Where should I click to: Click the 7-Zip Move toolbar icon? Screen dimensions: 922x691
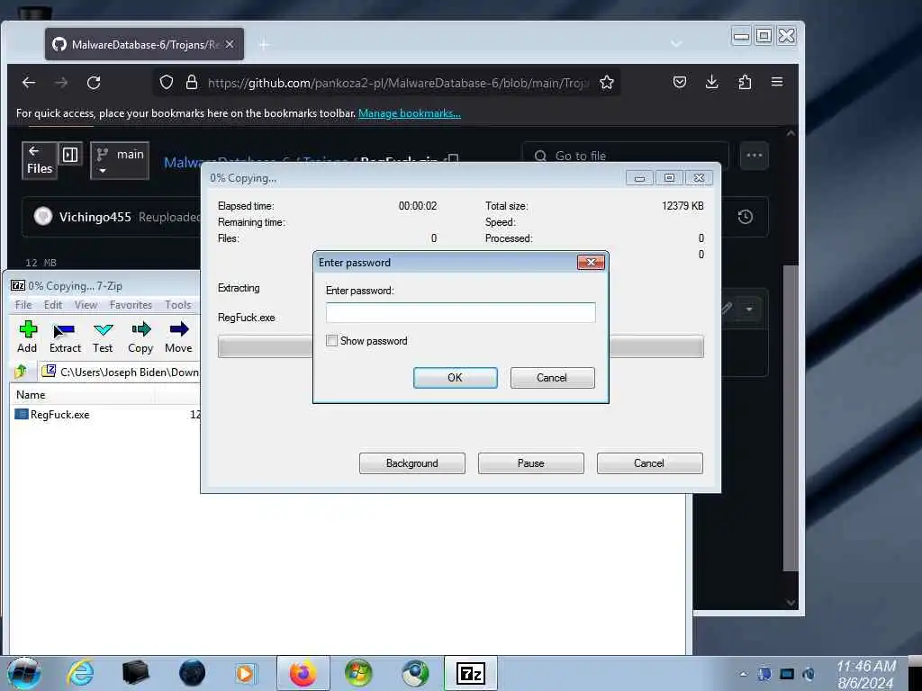pyautogui.click(x=178, y=337)
